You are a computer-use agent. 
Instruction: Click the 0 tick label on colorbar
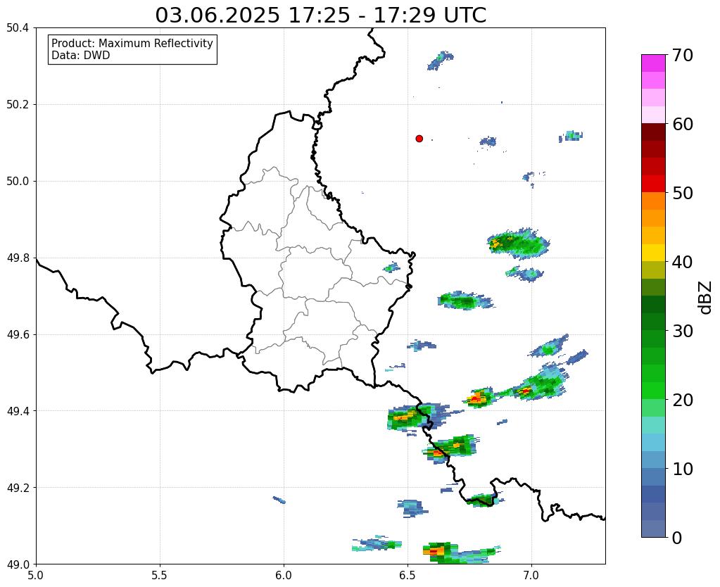(x=677, y=538)
